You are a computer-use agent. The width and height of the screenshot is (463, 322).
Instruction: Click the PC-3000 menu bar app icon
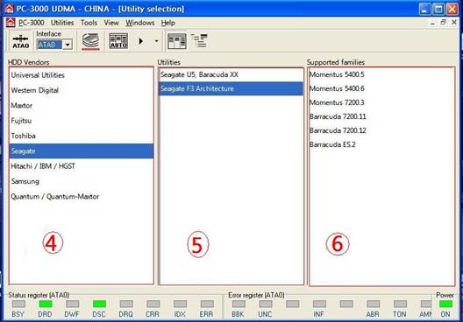coord(11,23)
